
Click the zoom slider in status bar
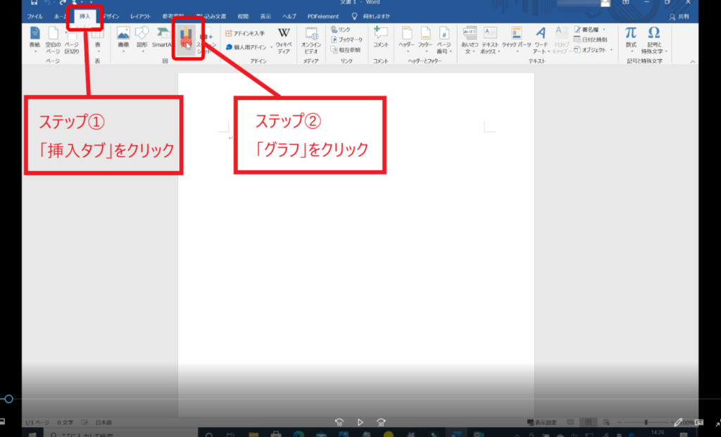pyautogui.click(x=646, y=422)
